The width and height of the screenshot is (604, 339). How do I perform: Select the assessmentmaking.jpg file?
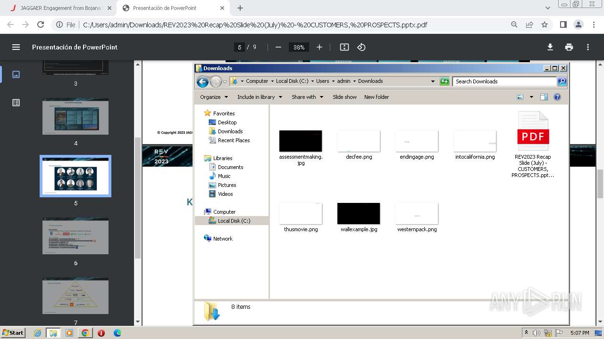click(301, 147)
